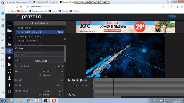Open Windows Start button

pyautogui.click(x=3, y=100)
